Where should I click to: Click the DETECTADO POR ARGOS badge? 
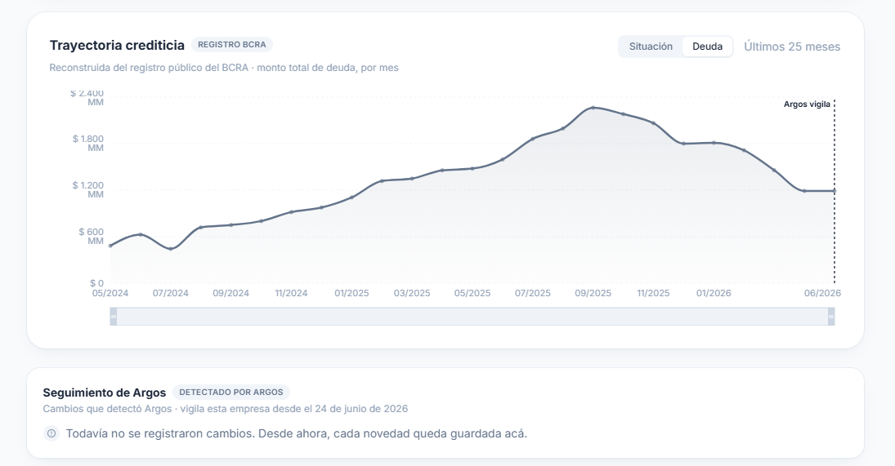pyautogui.click(x=231, y=392)
